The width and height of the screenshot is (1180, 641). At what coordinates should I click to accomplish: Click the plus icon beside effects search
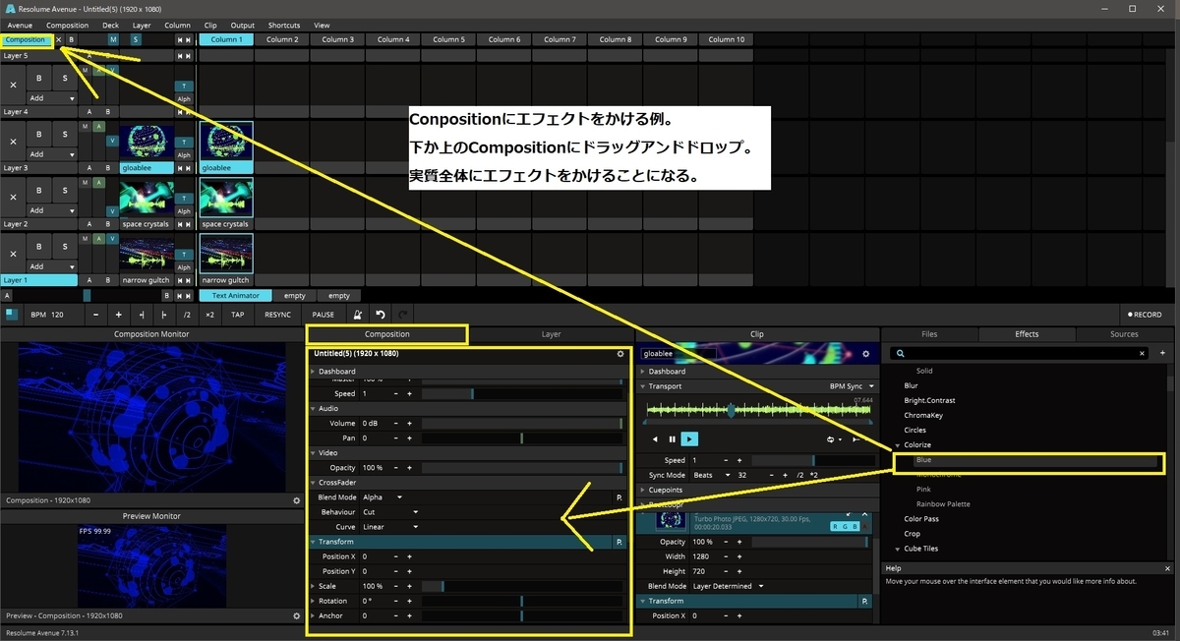[x=1163, y=353]
